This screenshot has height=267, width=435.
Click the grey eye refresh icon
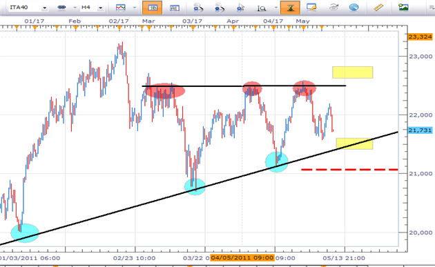point(333,8)
